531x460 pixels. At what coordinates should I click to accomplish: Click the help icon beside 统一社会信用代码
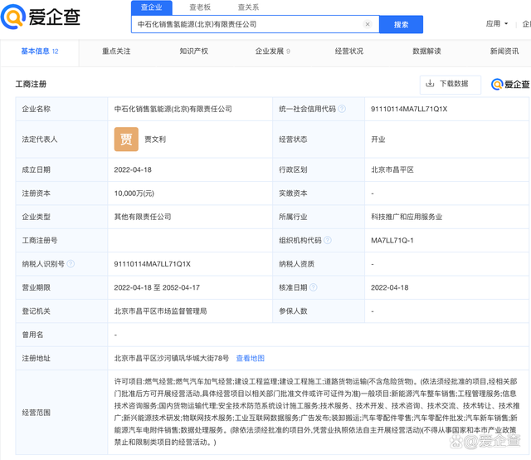[x=341, y=109]
